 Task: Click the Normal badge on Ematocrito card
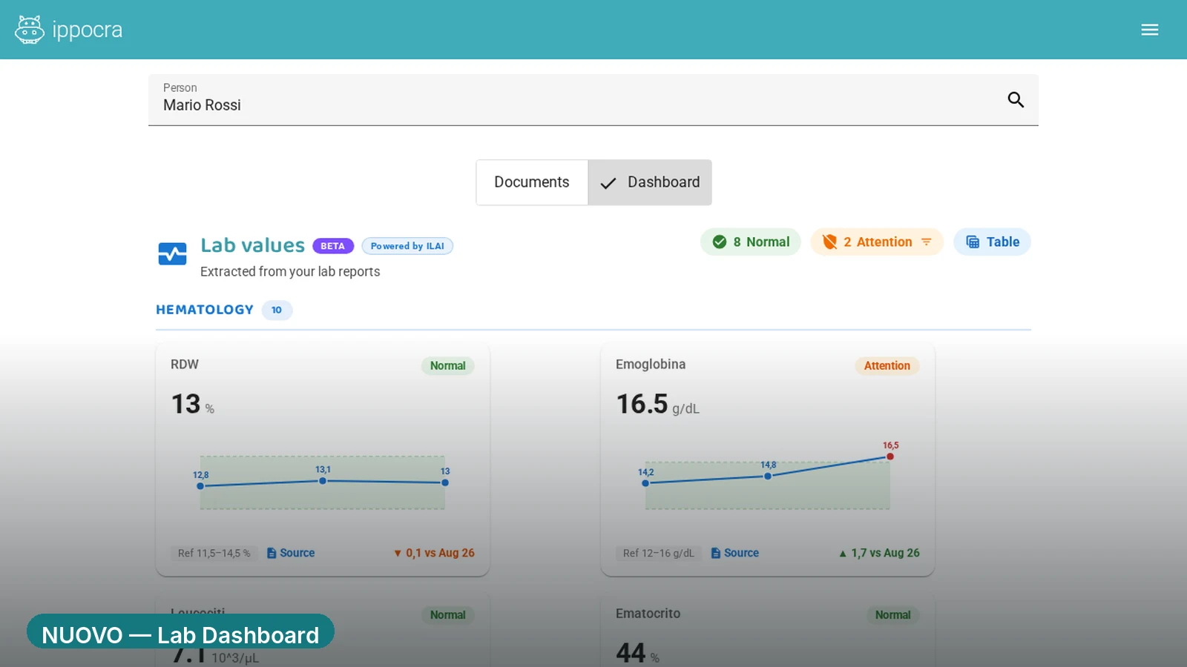click(x=892, y=615)
